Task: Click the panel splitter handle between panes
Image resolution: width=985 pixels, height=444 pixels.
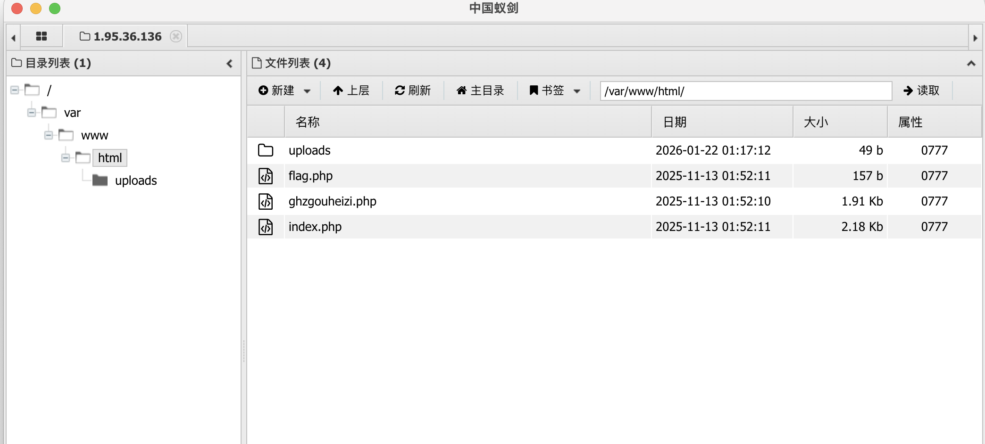Action: [244, 351]
